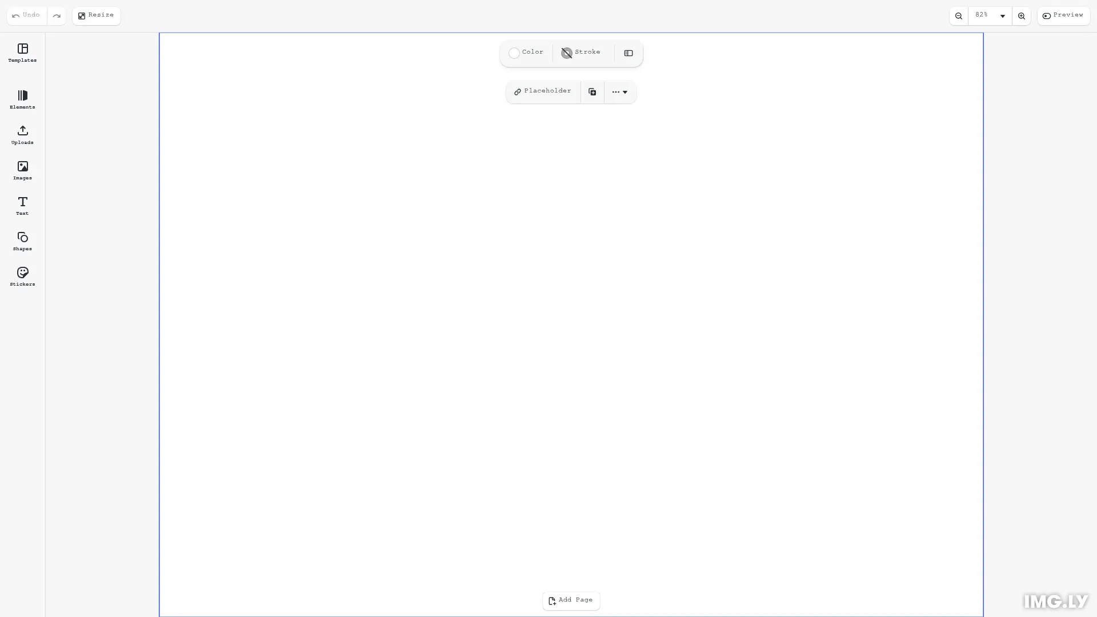This screenshot has height=617, width=1097.
Task: Open the Templates panel
Action: [x=22, y=53]
